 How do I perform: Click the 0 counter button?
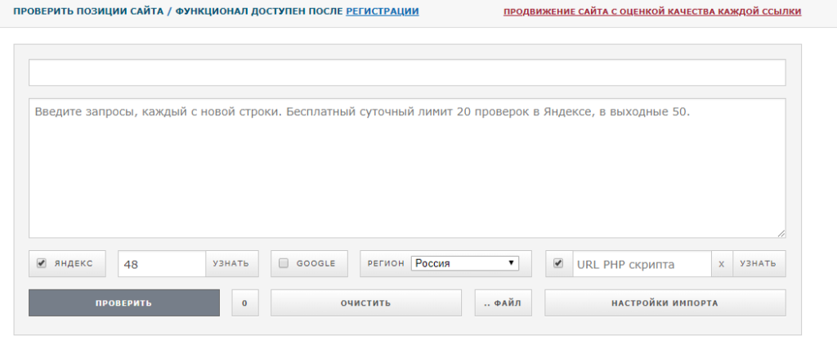244,302
